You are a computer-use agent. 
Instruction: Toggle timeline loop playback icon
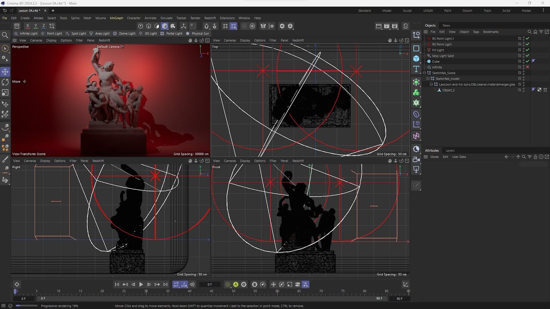(176, 285)
